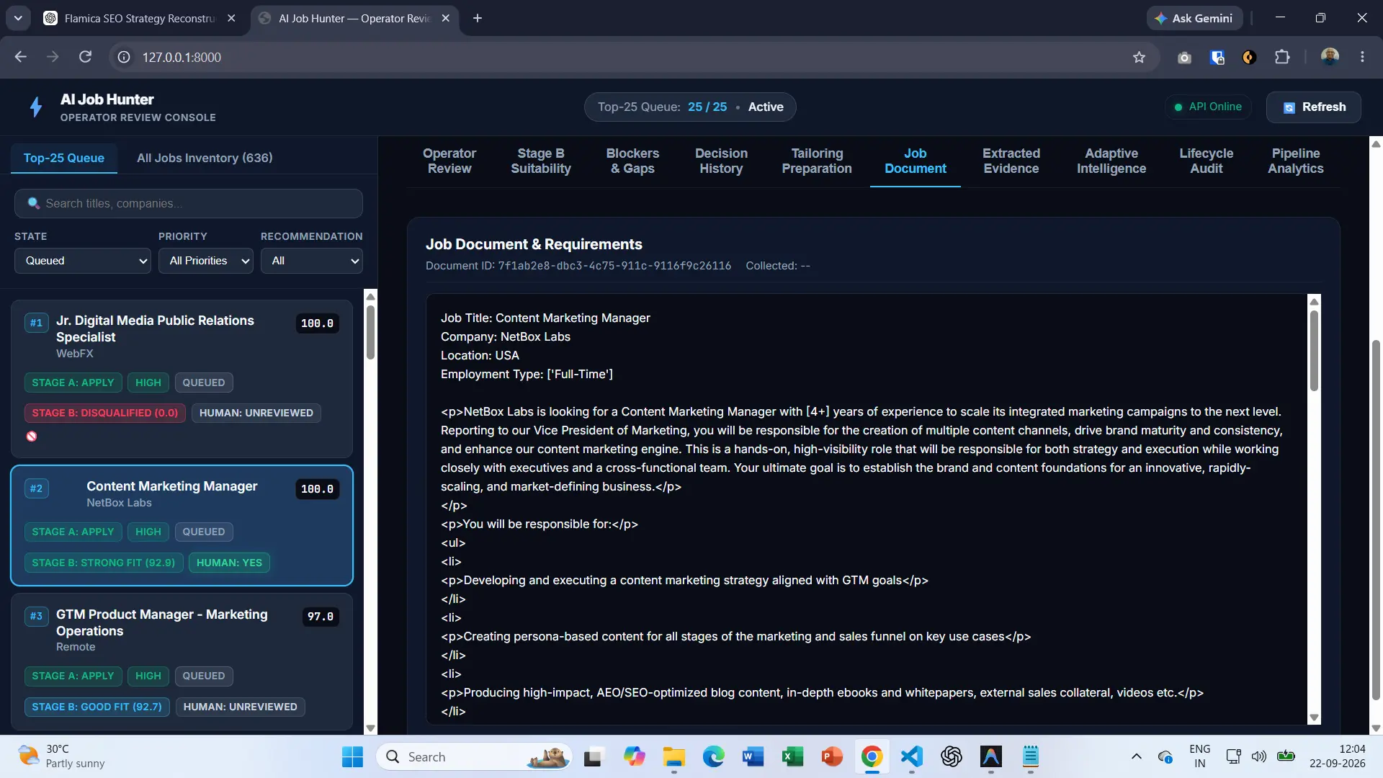Click the AI Job Hunter lightning bolt logo
This screenshot has width=1383, height=778.
[36, 107]
